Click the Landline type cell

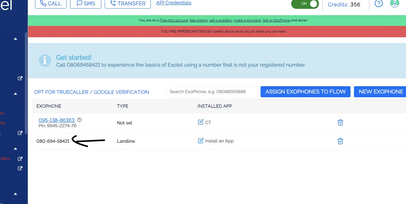click(126, 141)
